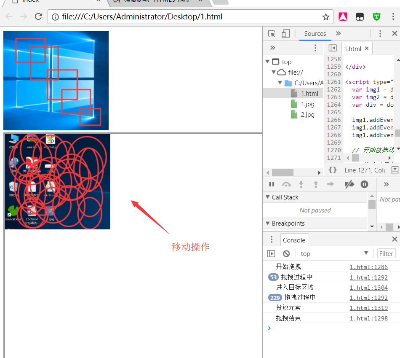Close the 1.html editor tab

click(367, 48)
